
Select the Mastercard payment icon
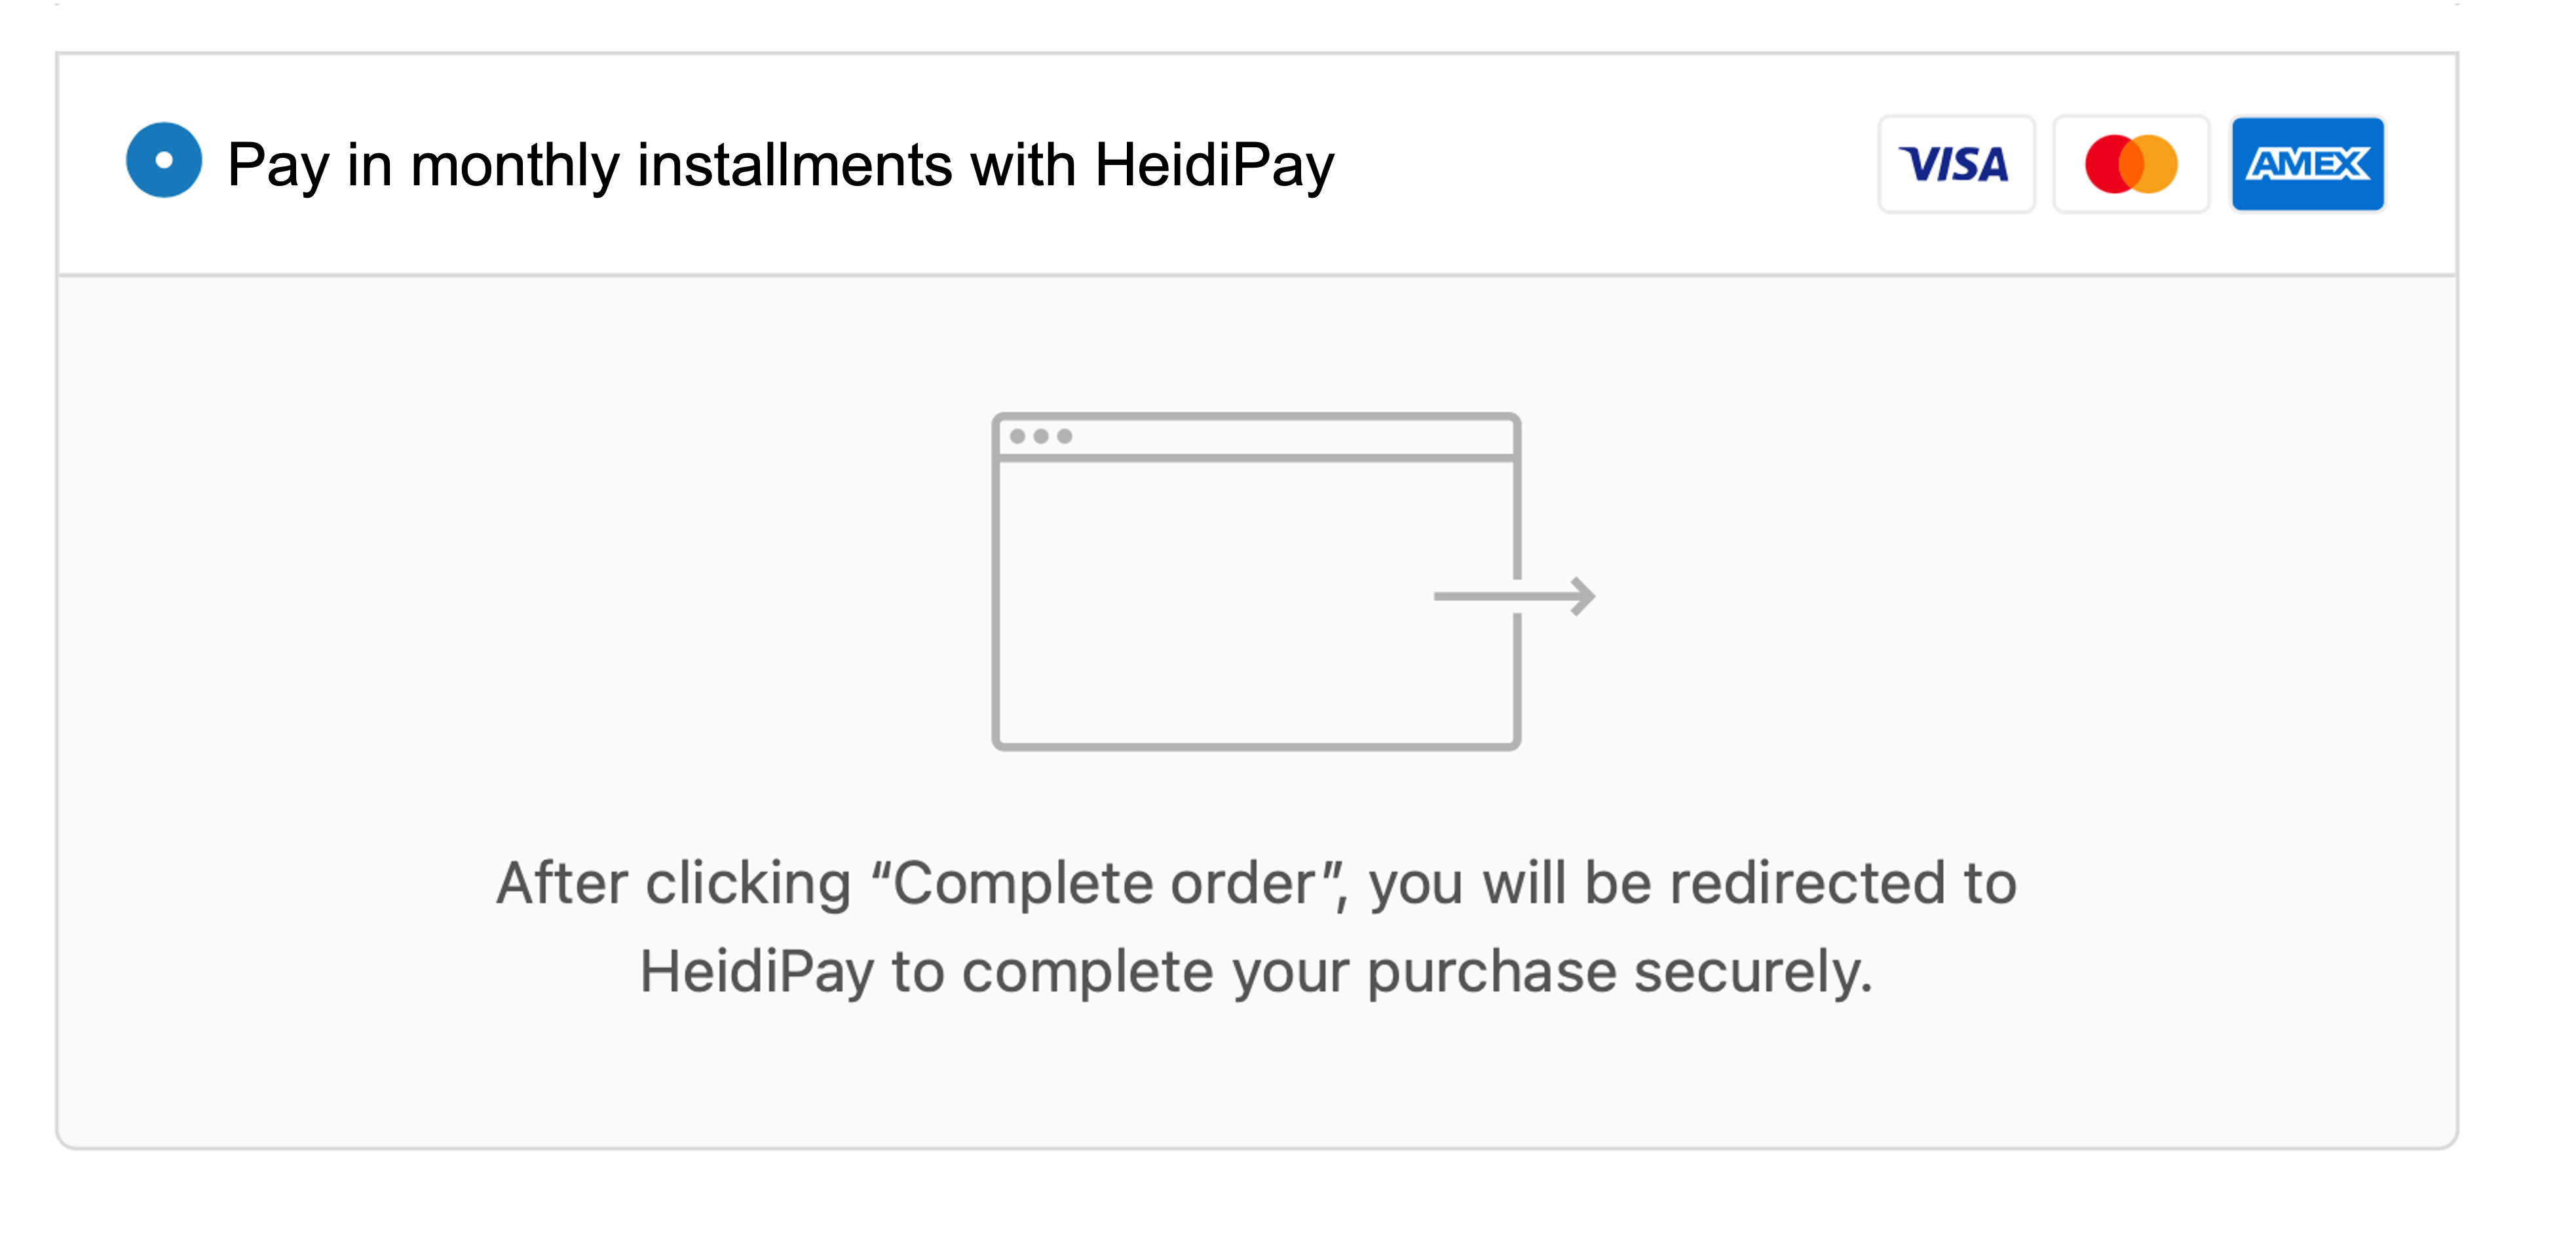point(2131,164)
